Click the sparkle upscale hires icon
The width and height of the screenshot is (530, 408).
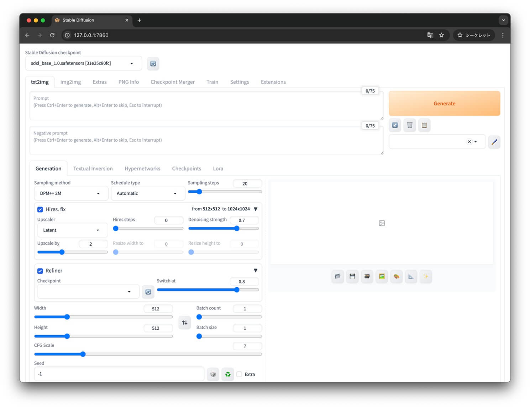point(426,276)
